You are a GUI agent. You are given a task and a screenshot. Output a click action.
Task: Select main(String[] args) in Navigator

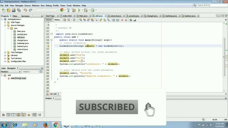[18, 78]
